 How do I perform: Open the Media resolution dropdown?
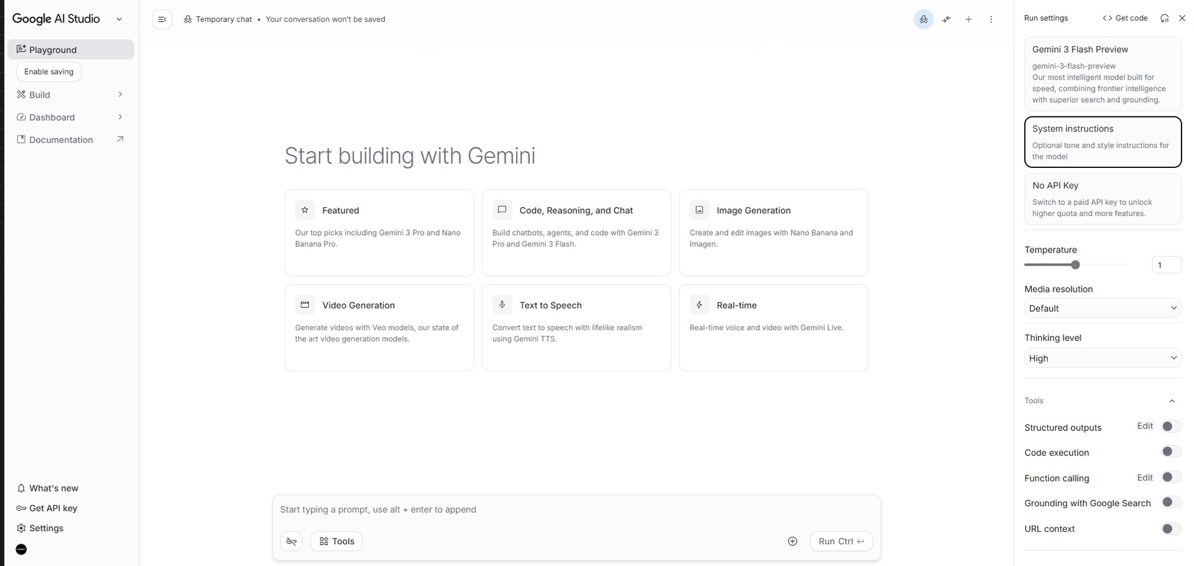[x=1103, y=308]
